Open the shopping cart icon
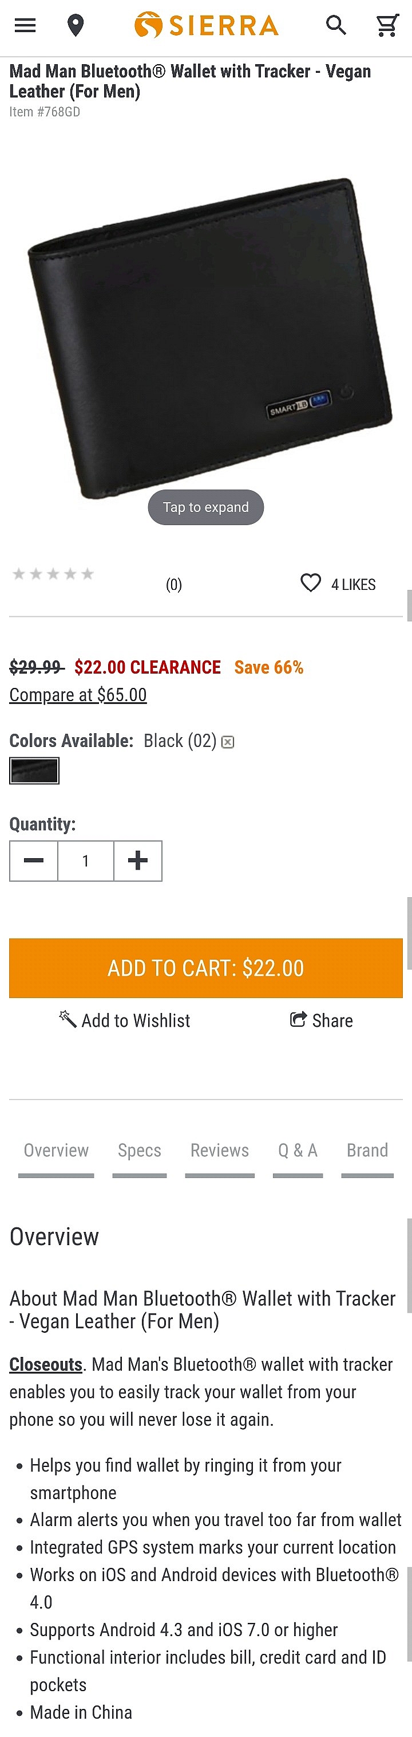The image size is (412, 1737). point(387,26)
